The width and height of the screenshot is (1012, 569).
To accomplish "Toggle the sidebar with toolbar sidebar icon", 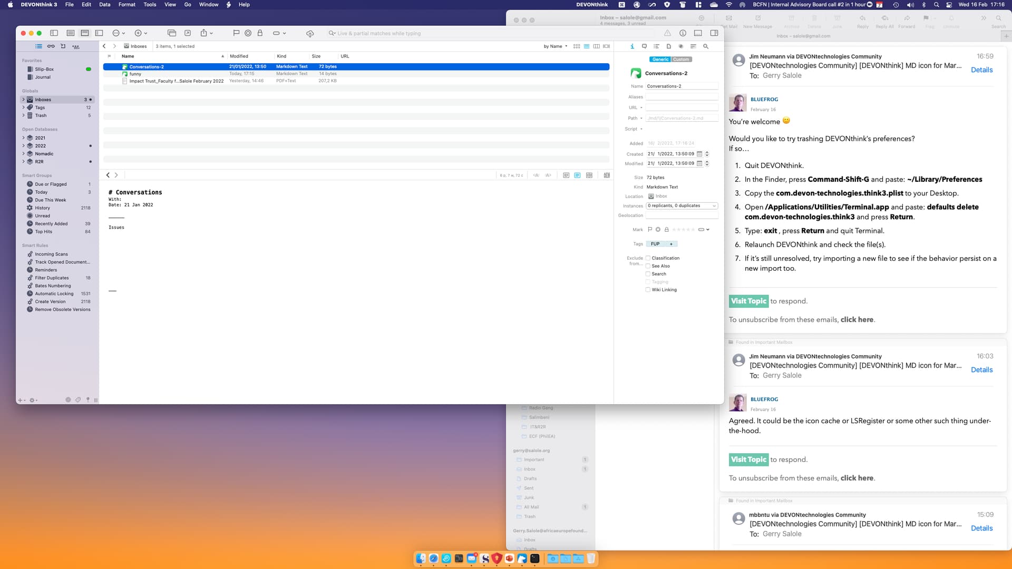I will coord(54,33).
